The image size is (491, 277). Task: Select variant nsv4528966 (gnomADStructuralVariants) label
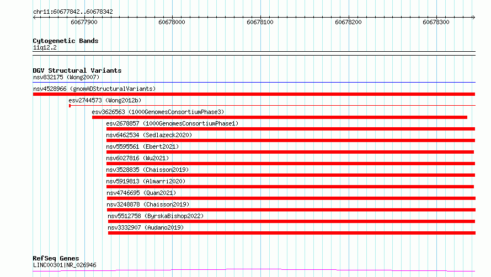[x=94, y=89]
